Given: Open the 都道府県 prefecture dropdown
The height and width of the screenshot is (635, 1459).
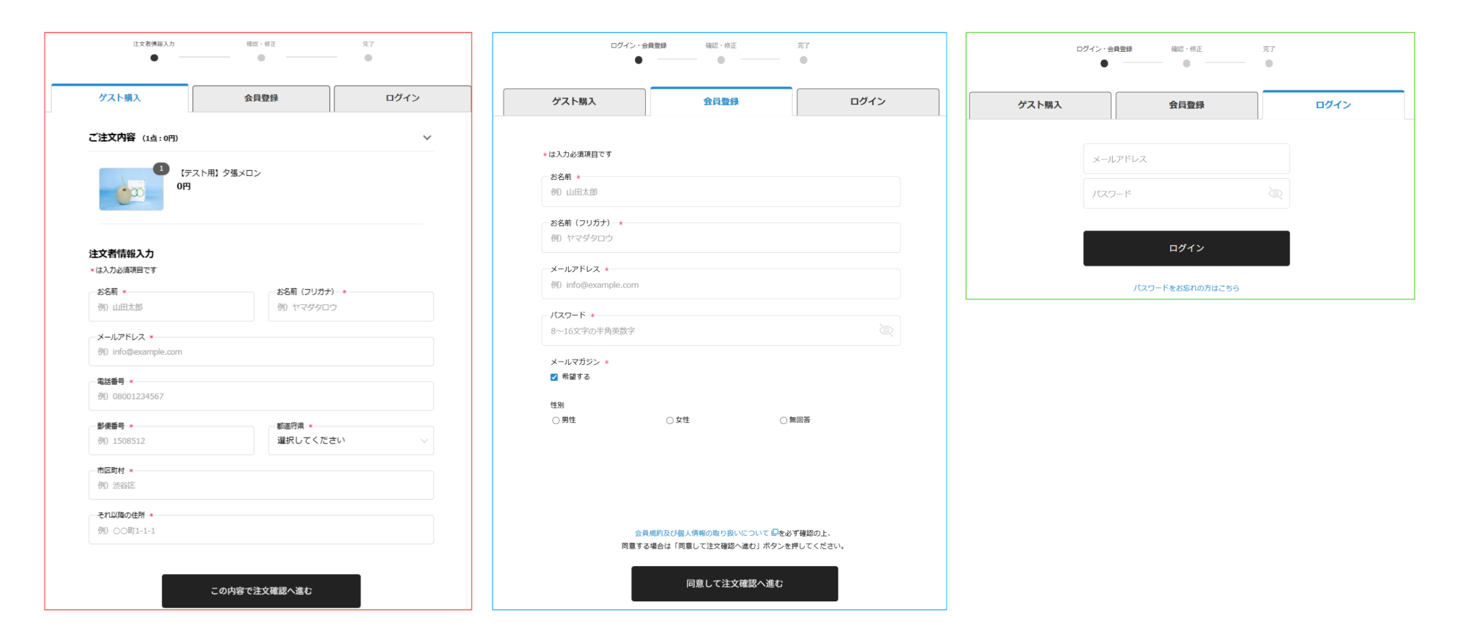Looking at the screenshot, I should (351, 441).
